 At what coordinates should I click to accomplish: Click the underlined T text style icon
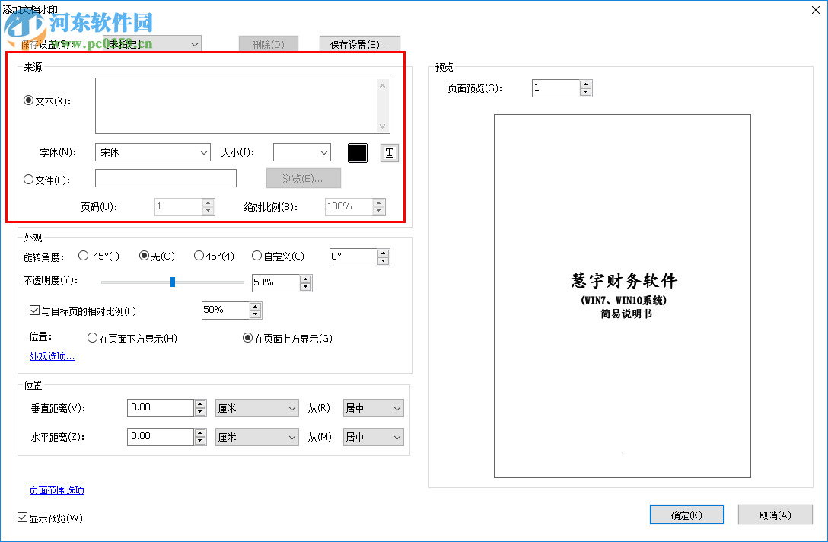tap(389, 152)
